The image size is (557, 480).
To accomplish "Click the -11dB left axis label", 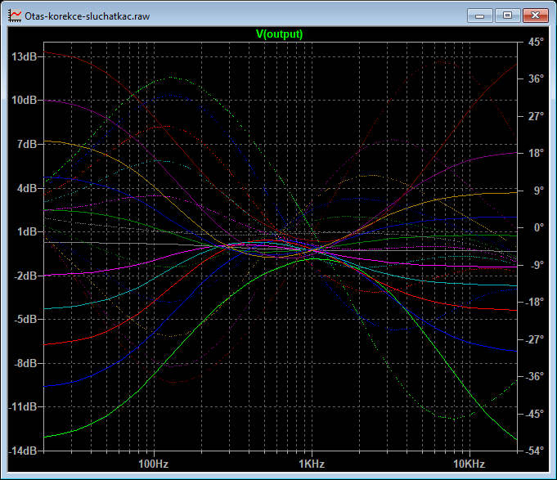I will click(23, 407).
